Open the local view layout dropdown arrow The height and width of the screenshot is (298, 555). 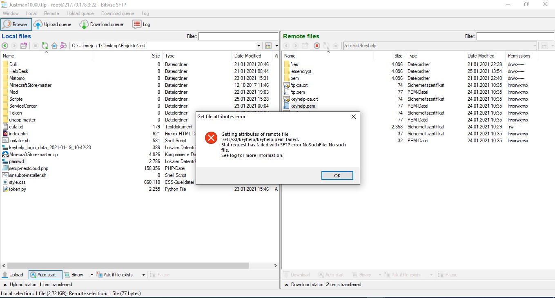coord(276,46)
